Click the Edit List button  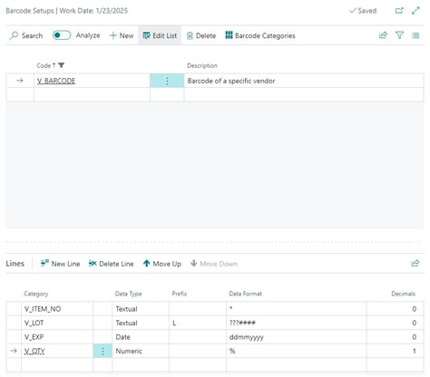(x=160, y=35)
